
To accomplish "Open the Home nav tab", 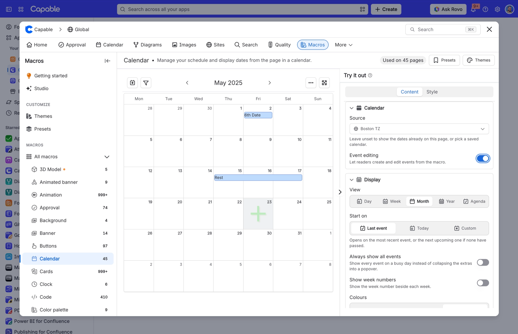I will point(37,45).
